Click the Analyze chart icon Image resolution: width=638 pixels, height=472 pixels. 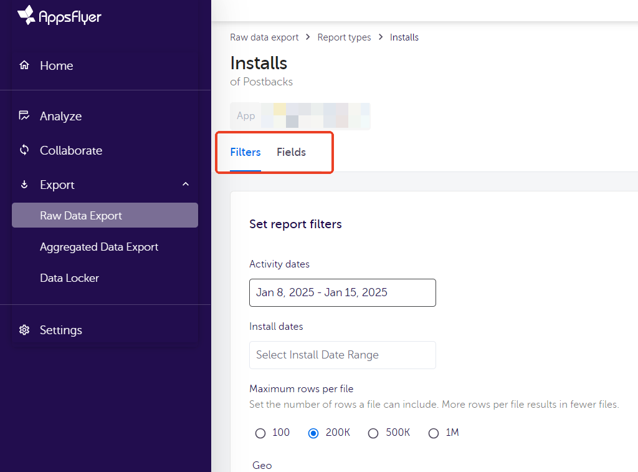tap(24, 115)
